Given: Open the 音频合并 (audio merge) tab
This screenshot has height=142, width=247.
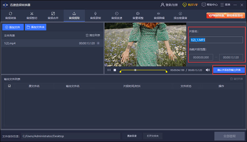Looking at the screenshot, I should coord(53,16).
